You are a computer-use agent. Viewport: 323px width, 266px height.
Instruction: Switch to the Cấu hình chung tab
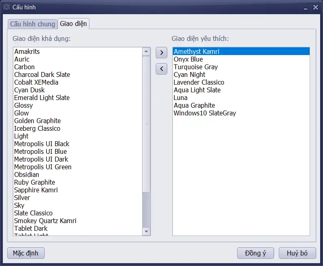(x=32, y=24)
